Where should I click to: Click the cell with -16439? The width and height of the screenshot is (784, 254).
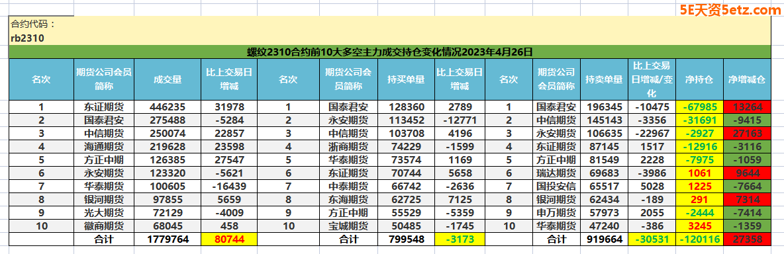pos(230,186)
